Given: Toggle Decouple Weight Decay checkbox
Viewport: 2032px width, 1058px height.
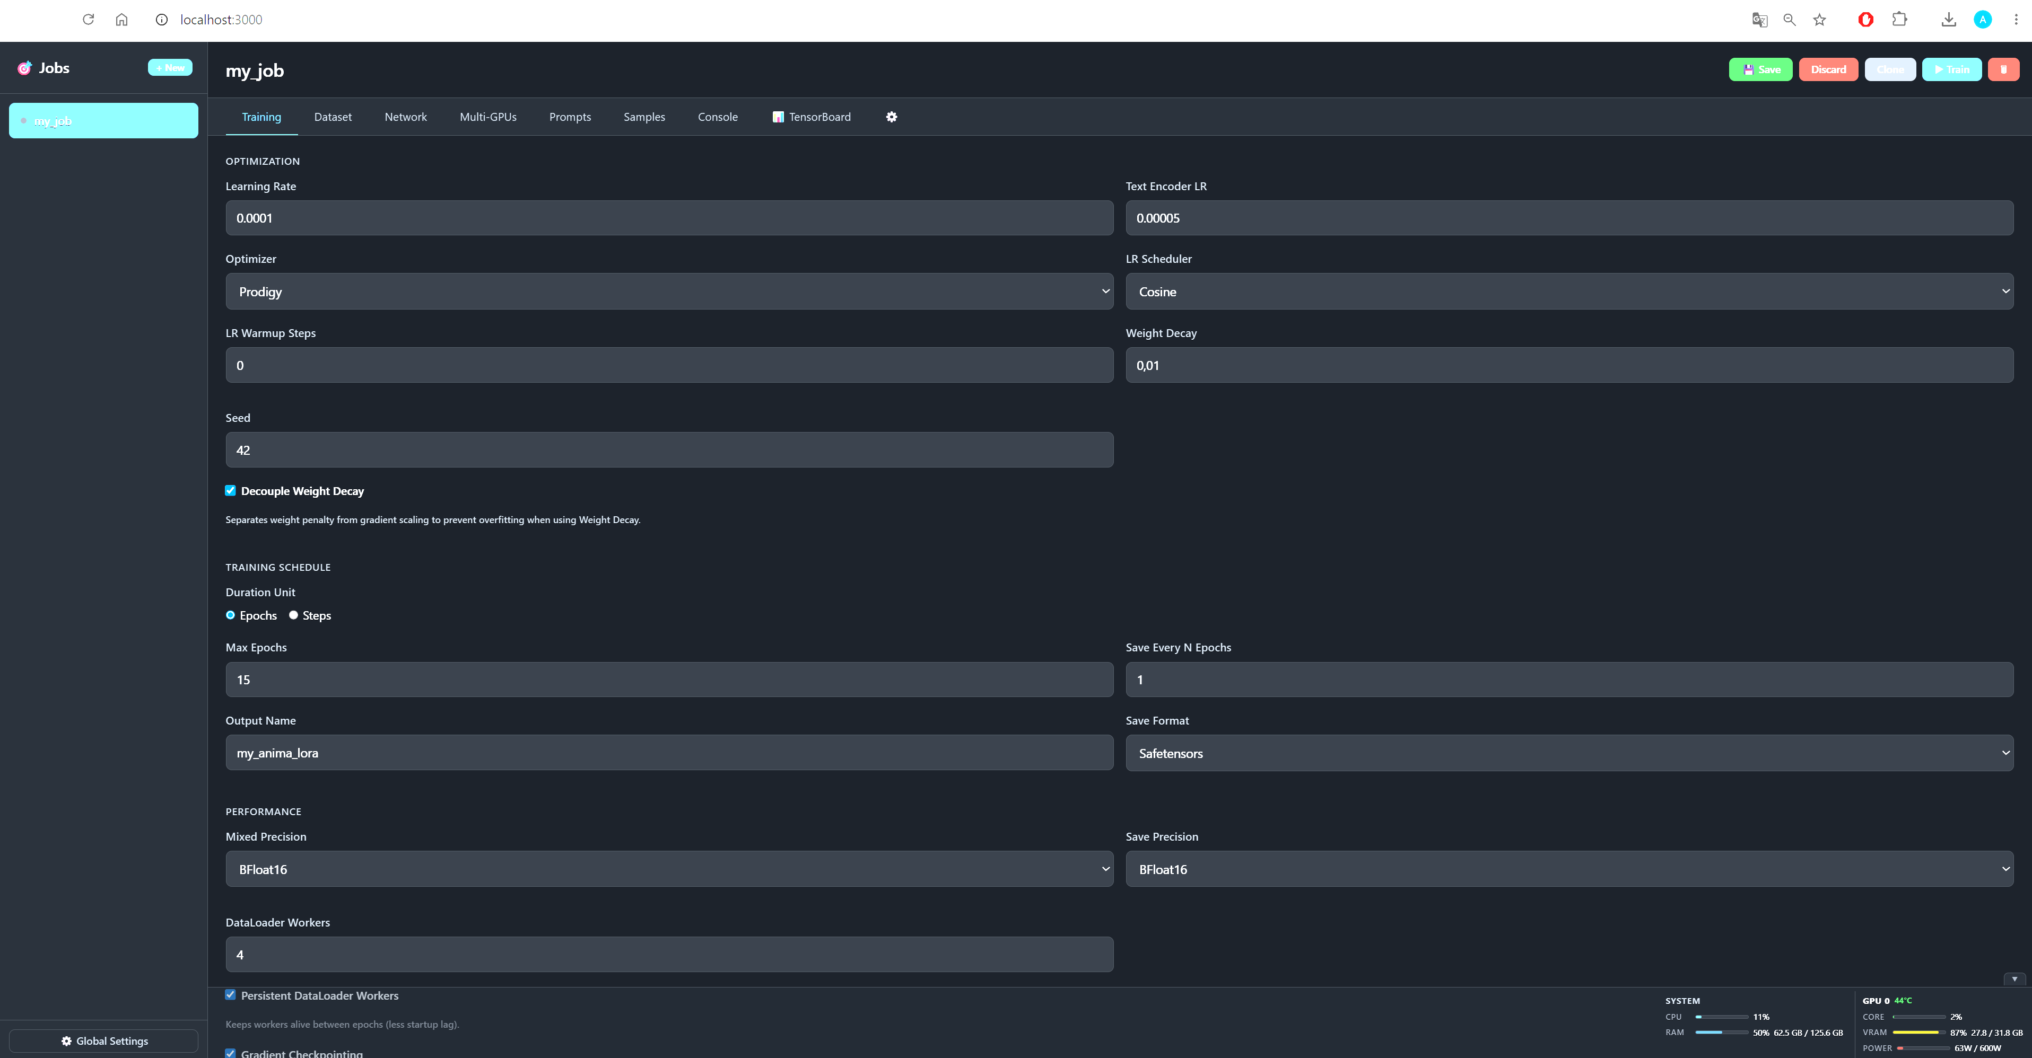Looking at the screenshot, I should tap(230, 490).
